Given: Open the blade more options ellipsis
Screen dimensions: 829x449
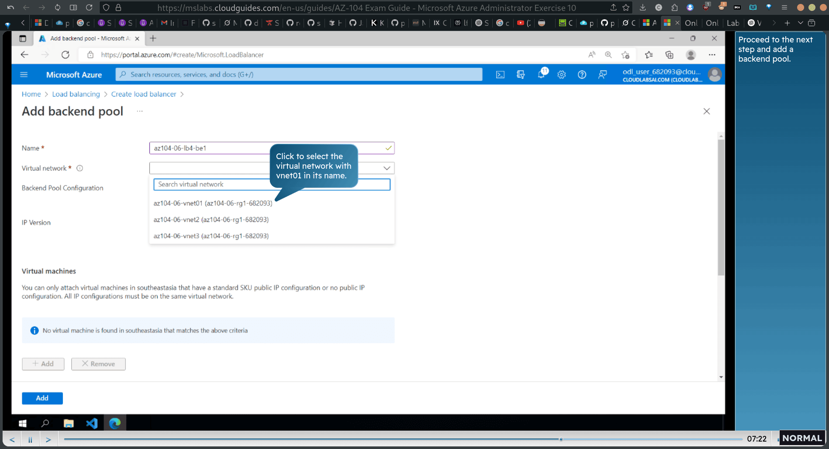Looking at the screenshot, I should coord(140,111).
